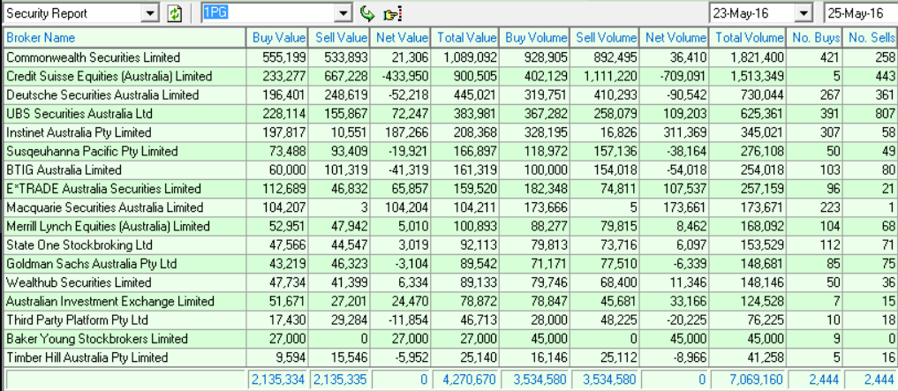This screenshot has height=391, width=898.
Task: Click Commonwealth buy value 555,199
Action: tap(284, 57)
